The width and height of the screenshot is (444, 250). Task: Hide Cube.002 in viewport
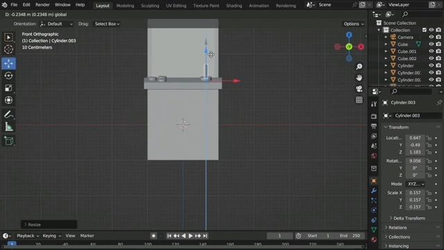431,58
